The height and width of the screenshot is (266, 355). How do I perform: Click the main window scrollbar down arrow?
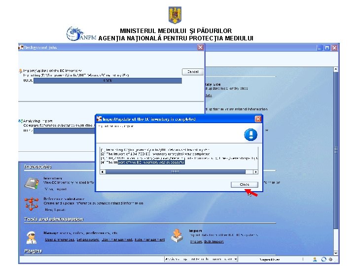pos(336,253)
